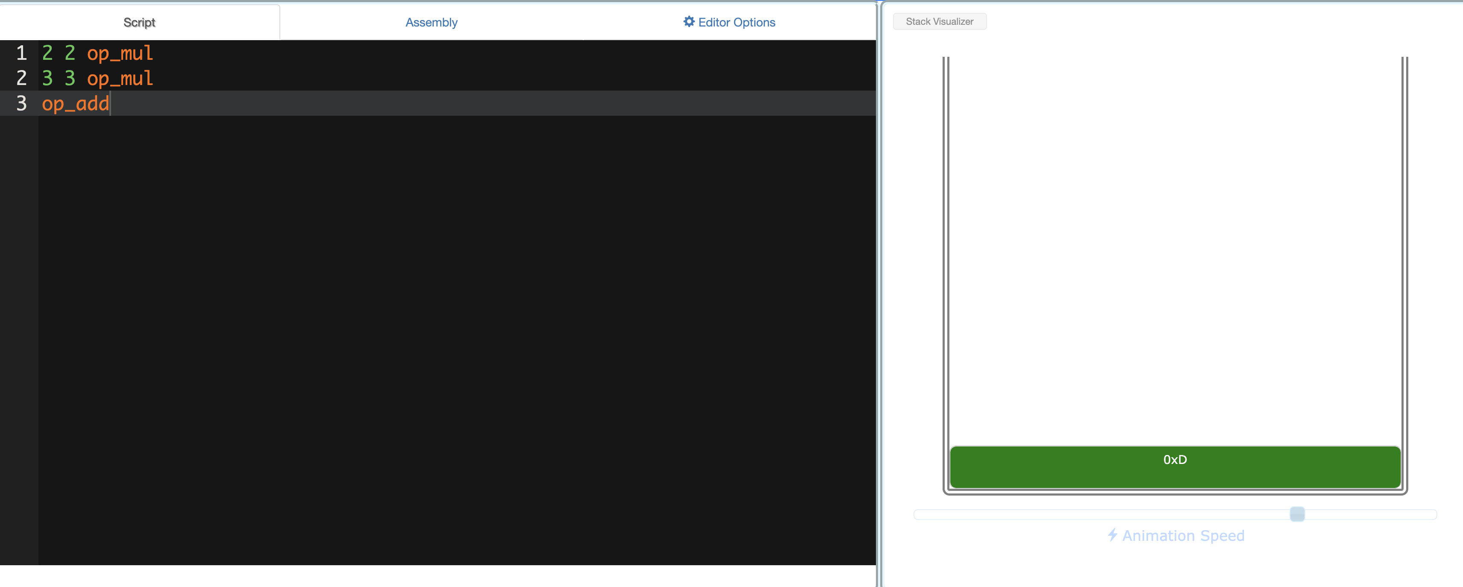Click the op_add text on line 3
1463x587 pixels.
coord(76,104)
